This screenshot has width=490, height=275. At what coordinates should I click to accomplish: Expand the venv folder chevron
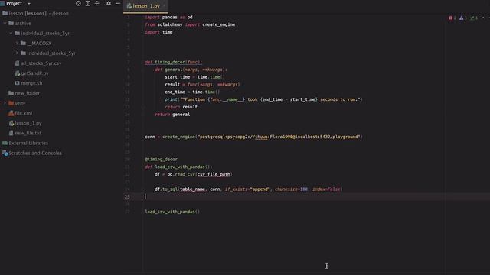click(5, 103)
